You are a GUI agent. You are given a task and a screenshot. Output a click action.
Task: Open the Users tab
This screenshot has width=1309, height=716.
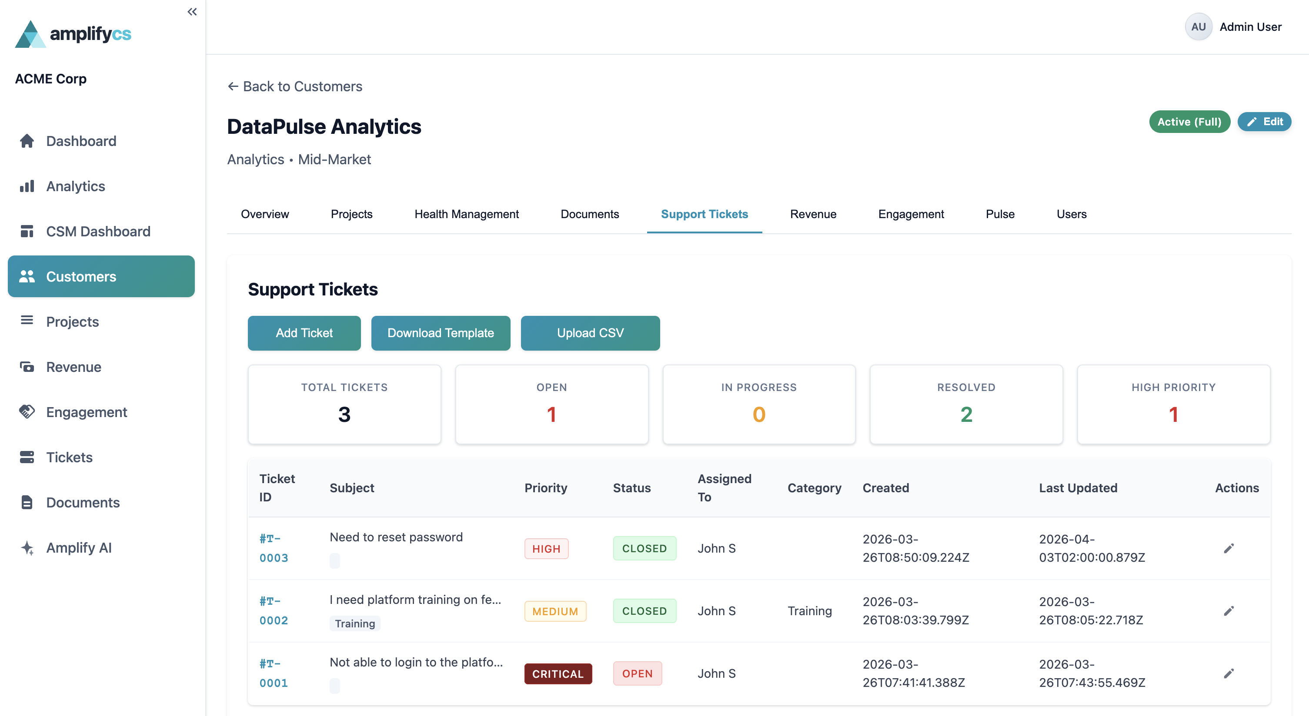[x=1071, y=214]
